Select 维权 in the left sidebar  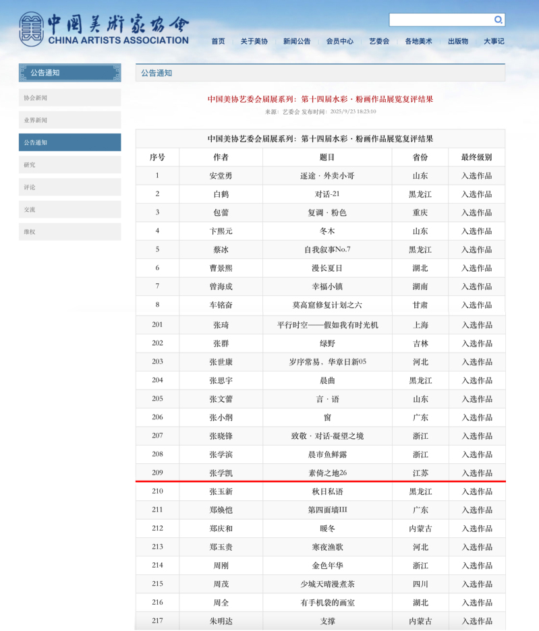(69, 231)
